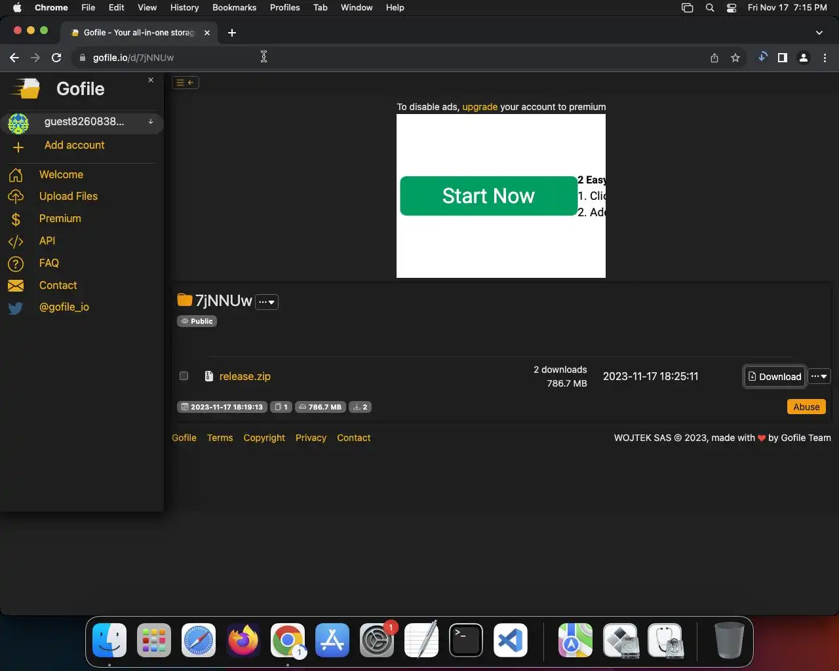The image size is (839, 671).
Task: Click the guest account avatar icon
Action: [18, 123]
